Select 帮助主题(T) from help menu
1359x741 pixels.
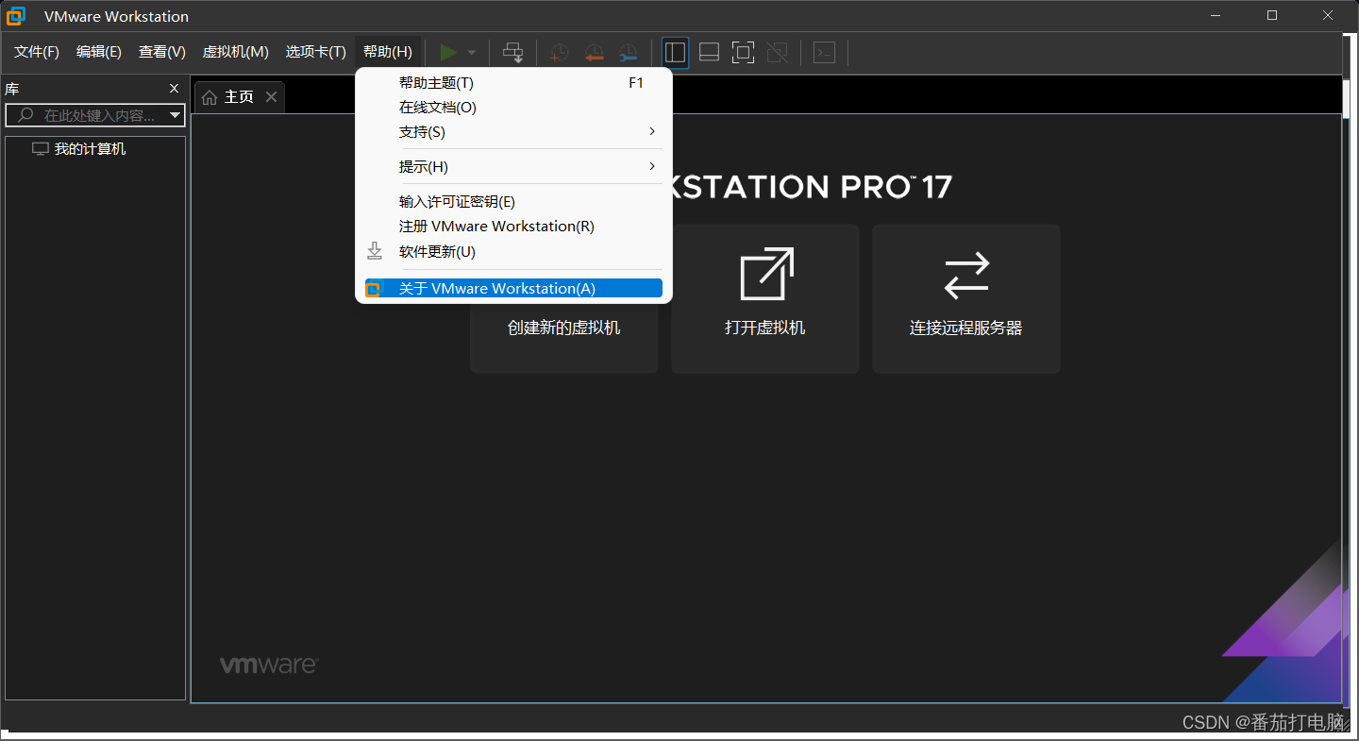point(513,83)
